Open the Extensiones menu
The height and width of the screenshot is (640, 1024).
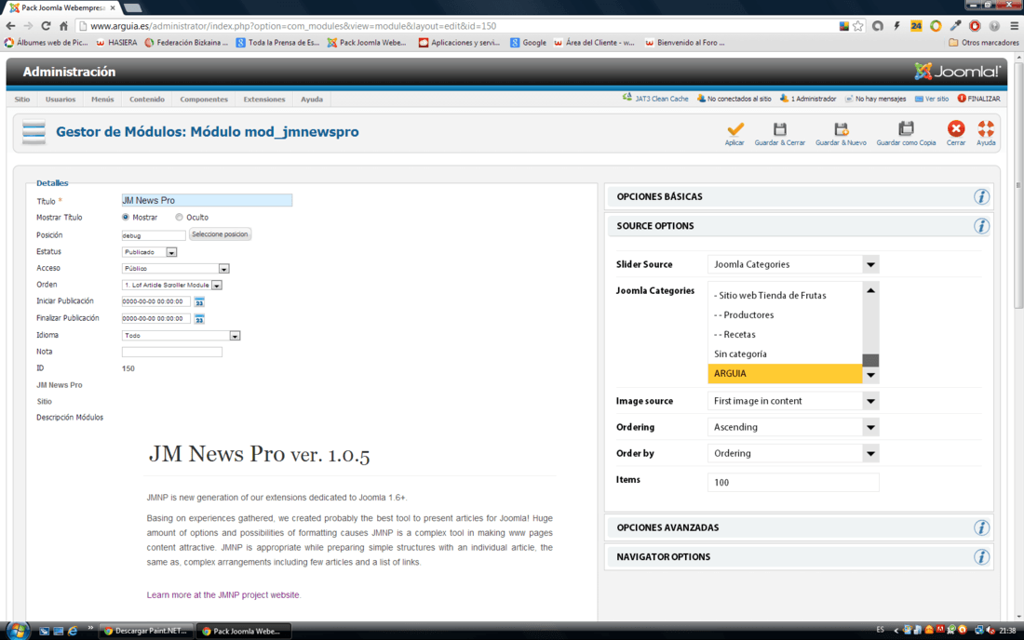(x=264, y=100)
